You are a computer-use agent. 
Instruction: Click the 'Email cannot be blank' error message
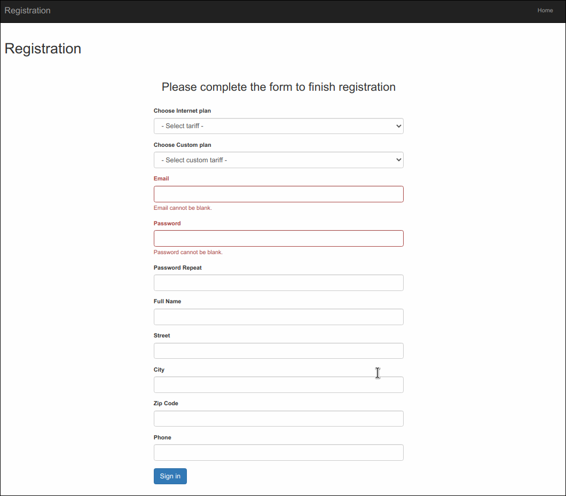183,208
